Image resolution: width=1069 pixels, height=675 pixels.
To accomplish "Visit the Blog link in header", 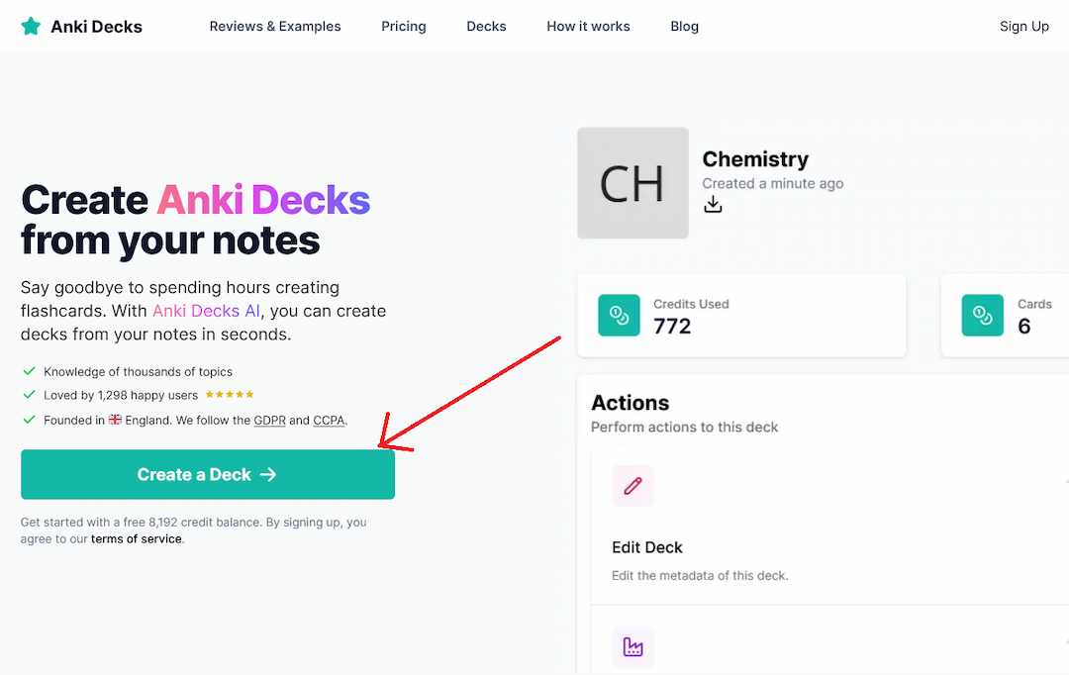I will 685,26.
